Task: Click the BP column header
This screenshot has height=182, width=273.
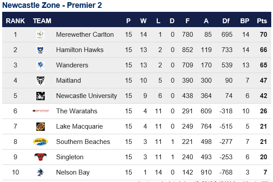Action: (x=245, y=21)
